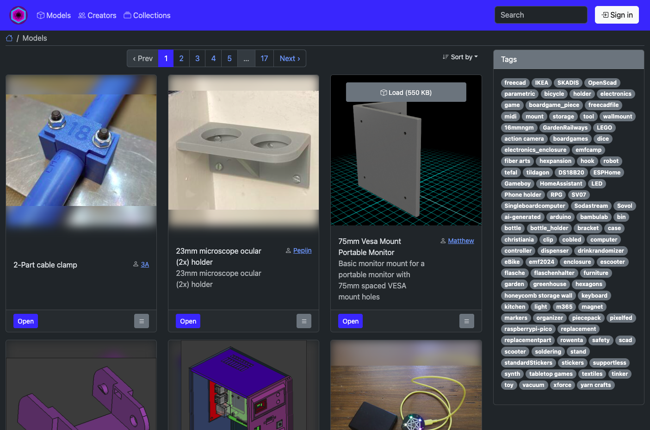Visit creator 3A's profile

(145, 264)
